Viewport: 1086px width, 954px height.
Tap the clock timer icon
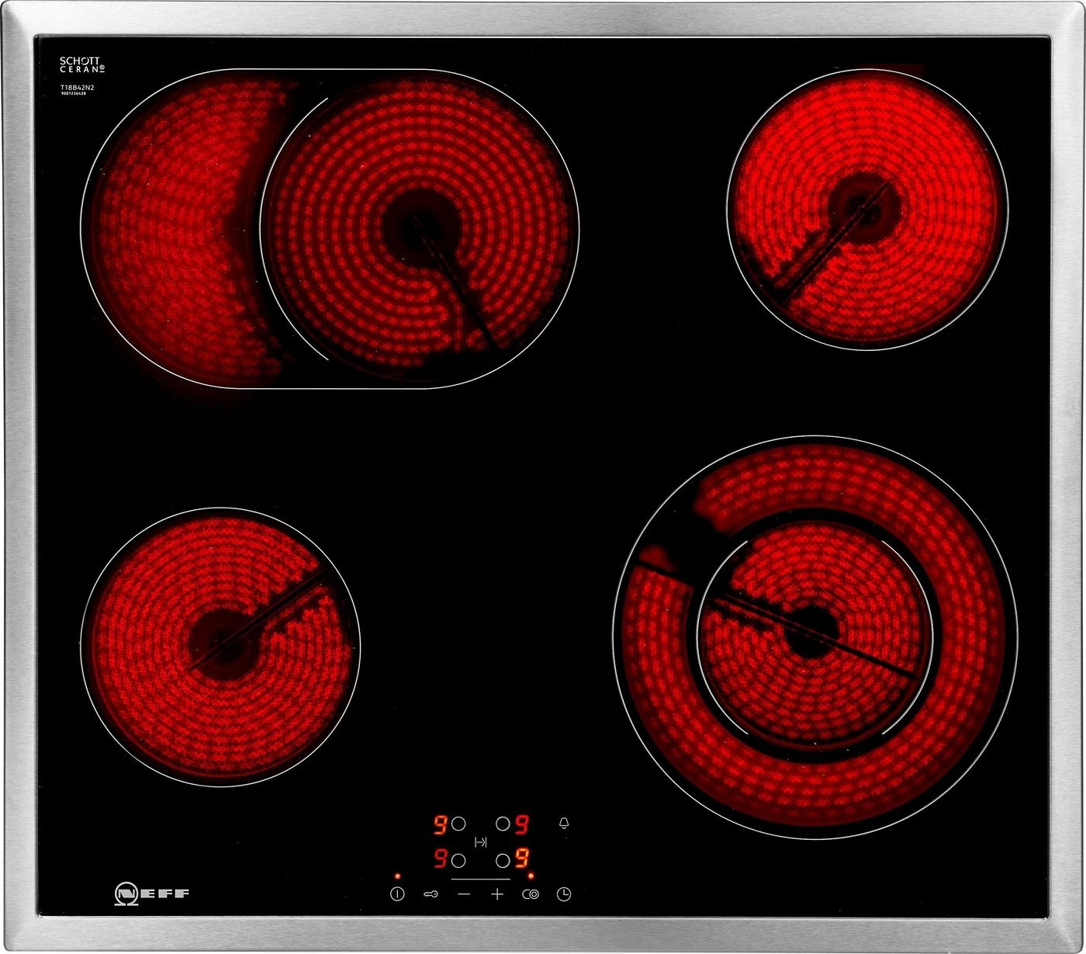(564, 894)
